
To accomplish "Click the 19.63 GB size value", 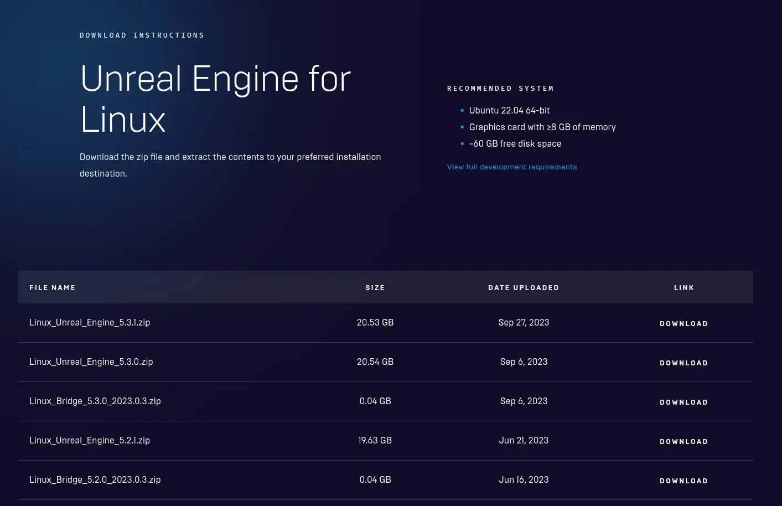I will [x=375, y=440].
